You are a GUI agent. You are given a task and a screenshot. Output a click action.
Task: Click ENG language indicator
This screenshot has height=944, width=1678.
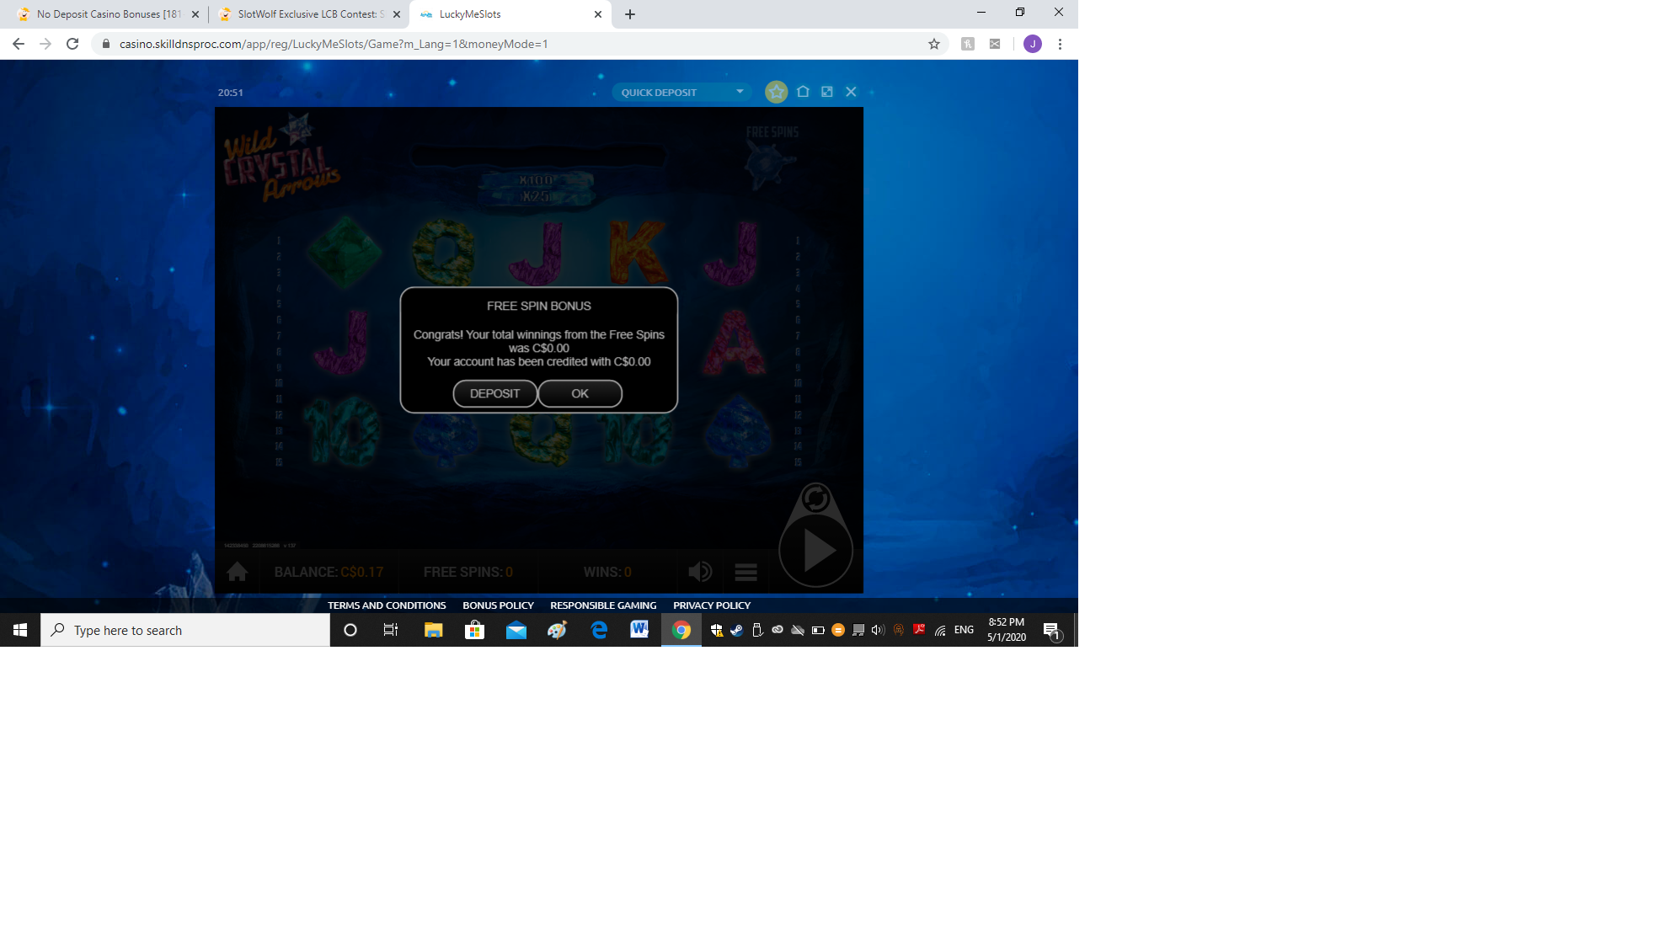(x=964, y=630)
